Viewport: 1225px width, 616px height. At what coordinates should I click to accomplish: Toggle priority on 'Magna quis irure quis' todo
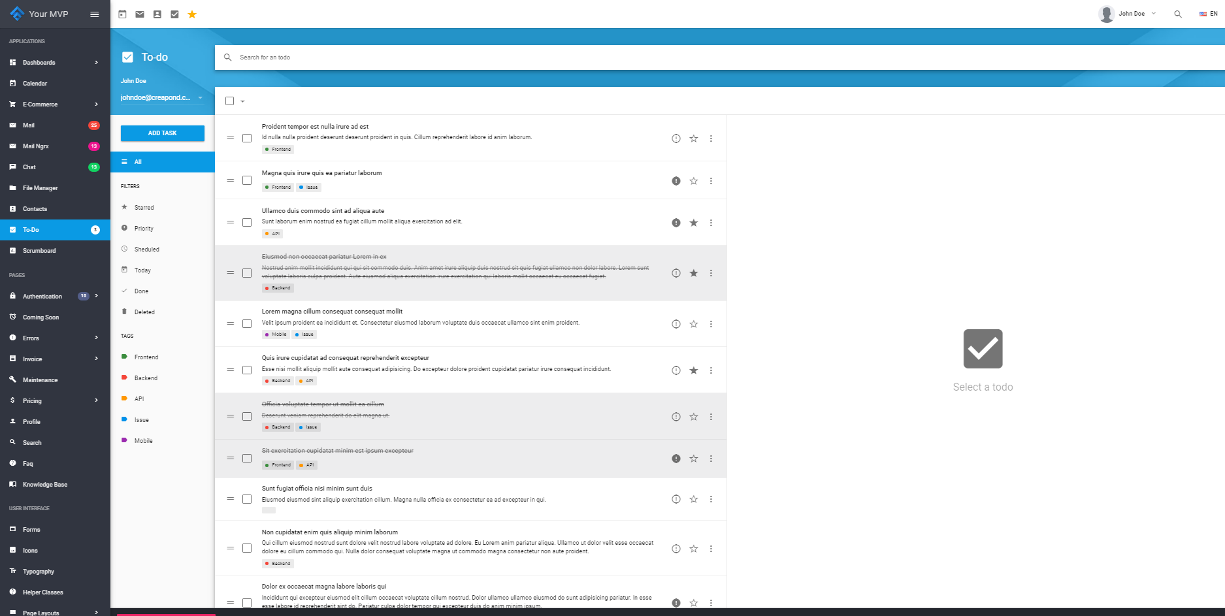pos(676,181)
